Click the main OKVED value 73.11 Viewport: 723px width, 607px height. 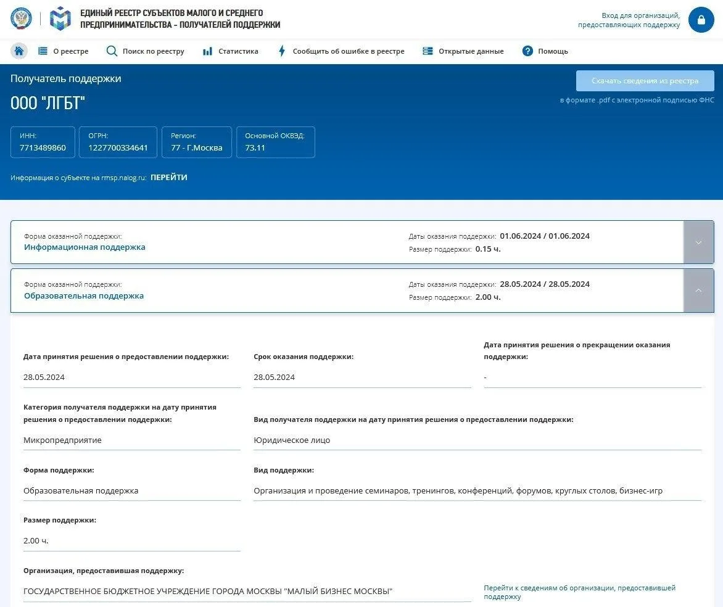tap(255, 147)
